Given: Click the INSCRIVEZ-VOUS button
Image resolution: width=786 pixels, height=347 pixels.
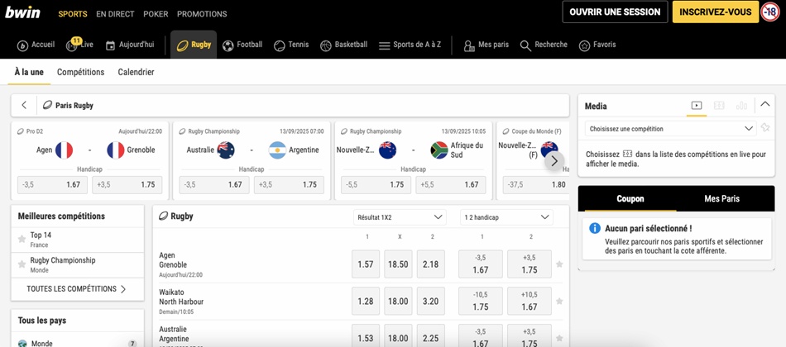Looking at the screenshot, I should pyautogui.click(x=716, y=12).
